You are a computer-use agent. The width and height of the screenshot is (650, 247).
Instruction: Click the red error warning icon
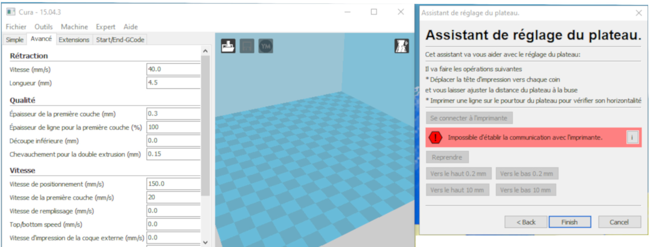(x=435, y=137)
